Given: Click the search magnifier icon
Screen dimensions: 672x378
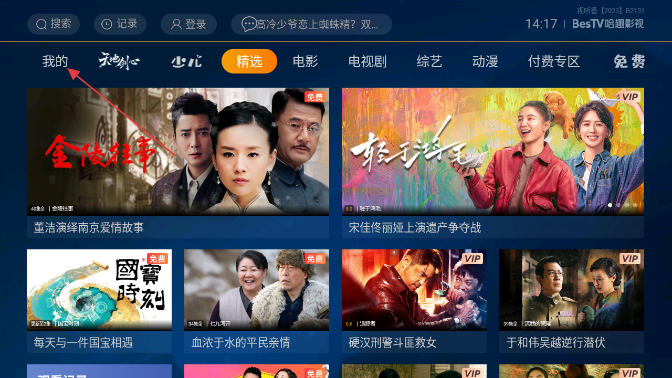Looking at the screenshot, I should pos(41,24).
